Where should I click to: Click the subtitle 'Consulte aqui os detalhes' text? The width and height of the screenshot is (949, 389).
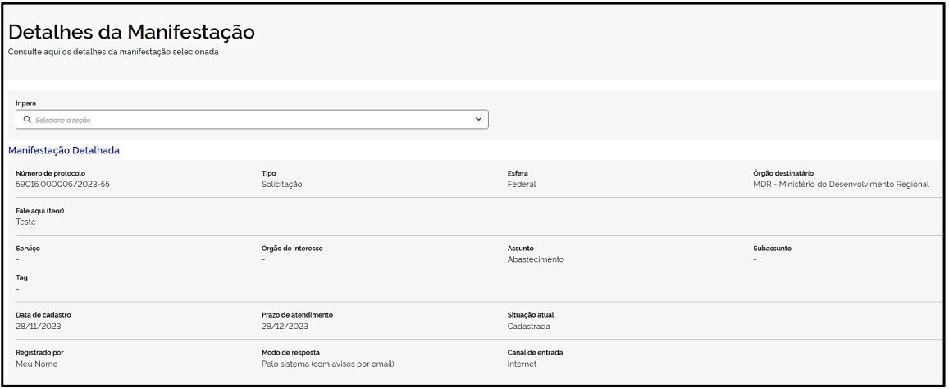point(113,52)
